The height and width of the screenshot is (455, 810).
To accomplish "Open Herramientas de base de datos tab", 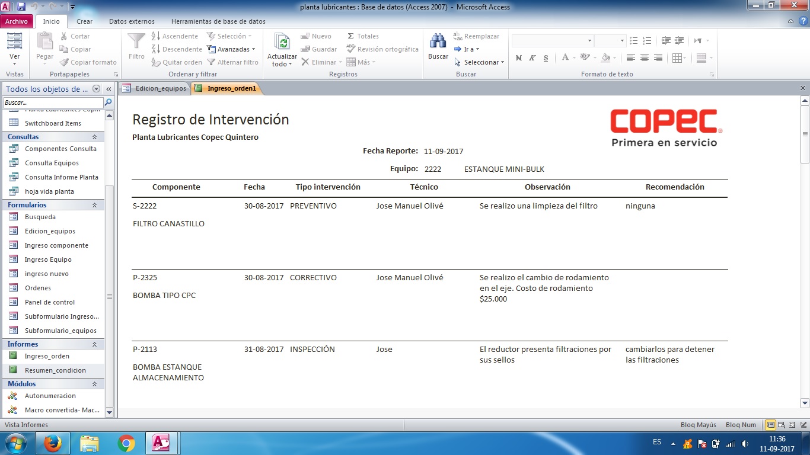I will pos(218,21).
